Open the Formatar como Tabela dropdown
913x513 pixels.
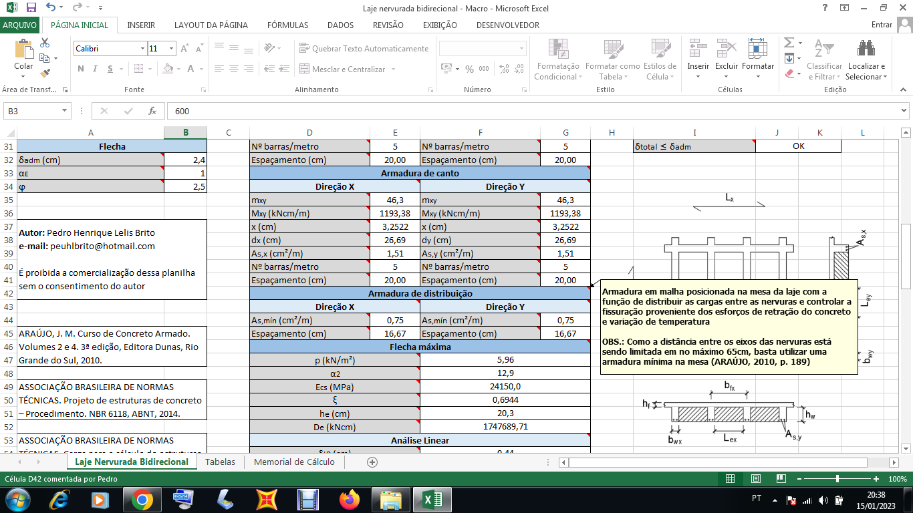click(x=612, y=59)
